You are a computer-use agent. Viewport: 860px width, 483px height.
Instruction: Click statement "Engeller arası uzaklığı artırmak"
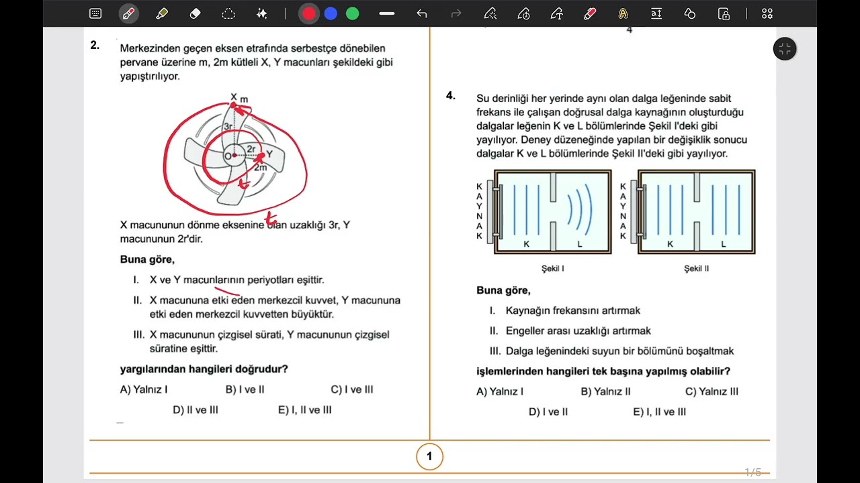click(x=578, y=331)
